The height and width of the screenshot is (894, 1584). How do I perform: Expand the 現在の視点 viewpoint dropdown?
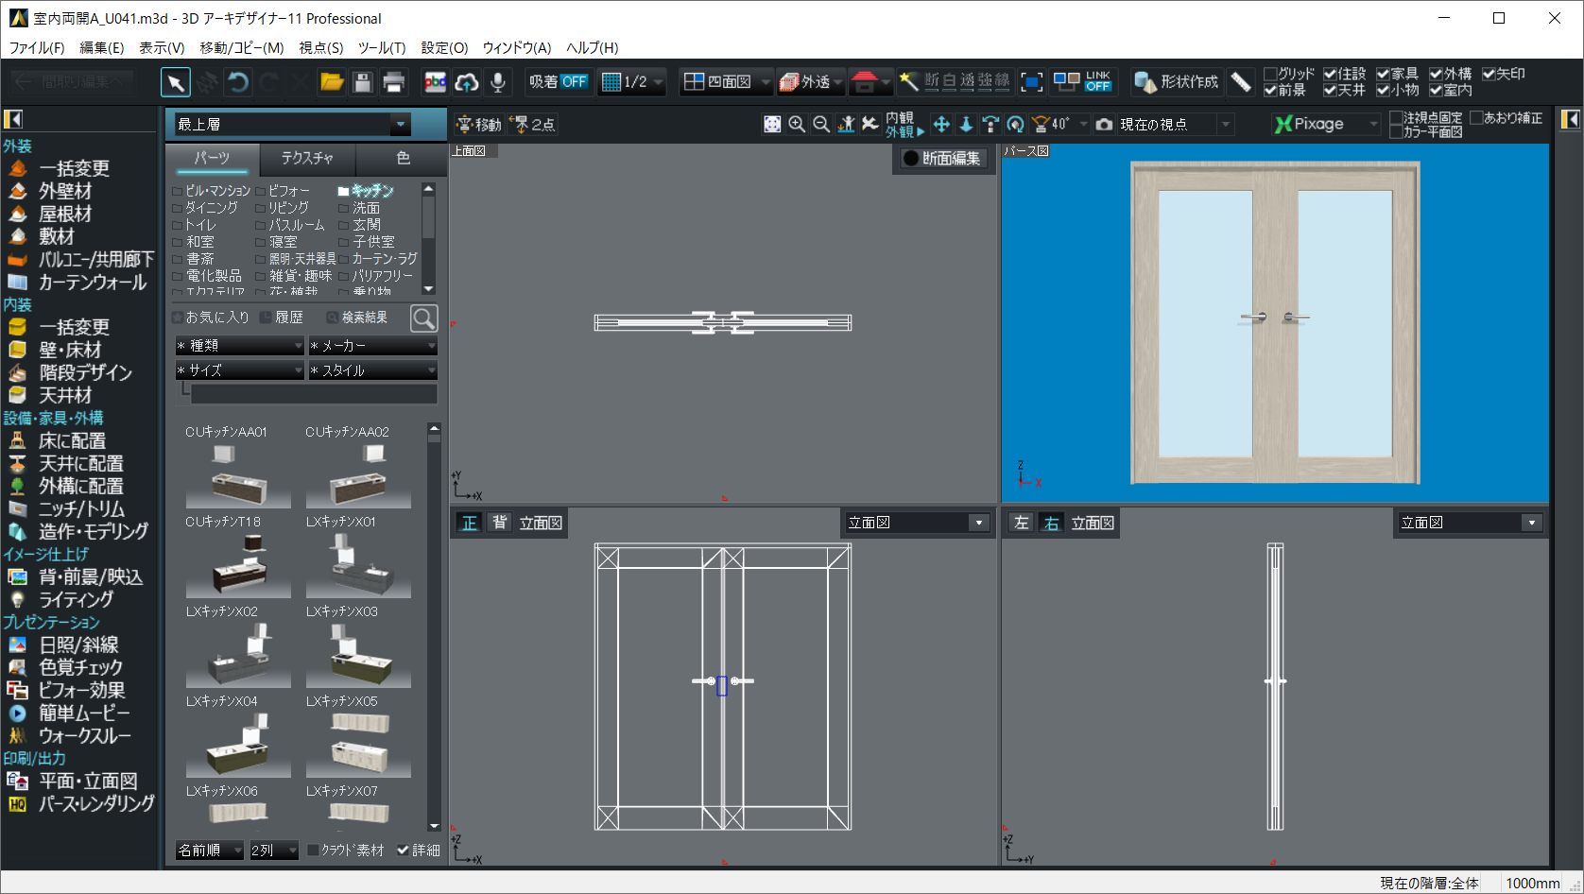coord(1225,125)
